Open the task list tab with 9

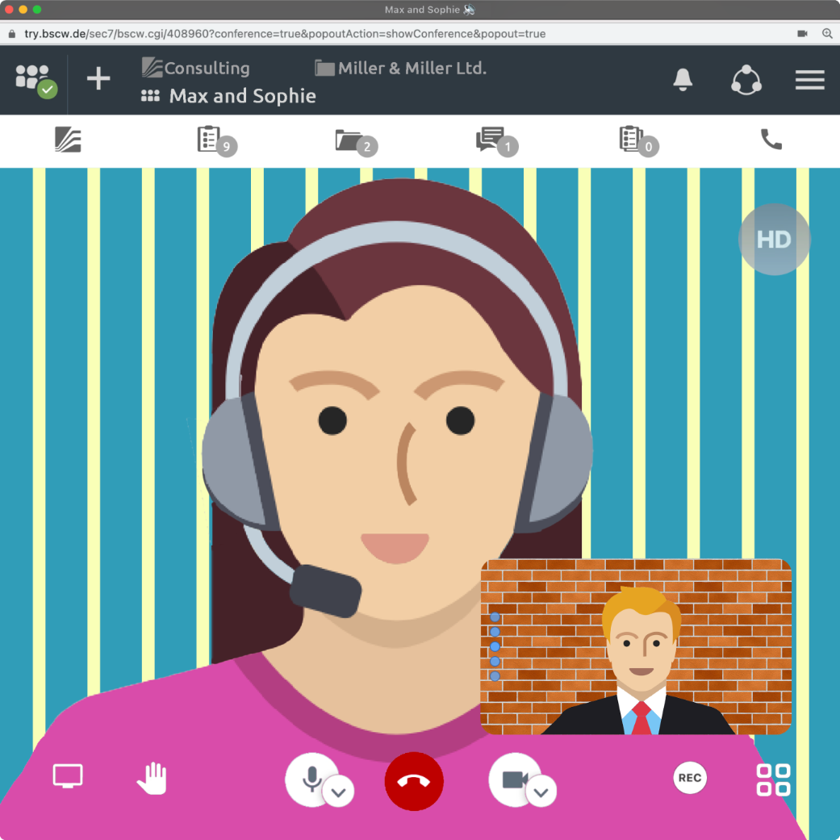(x=217, y=141)
